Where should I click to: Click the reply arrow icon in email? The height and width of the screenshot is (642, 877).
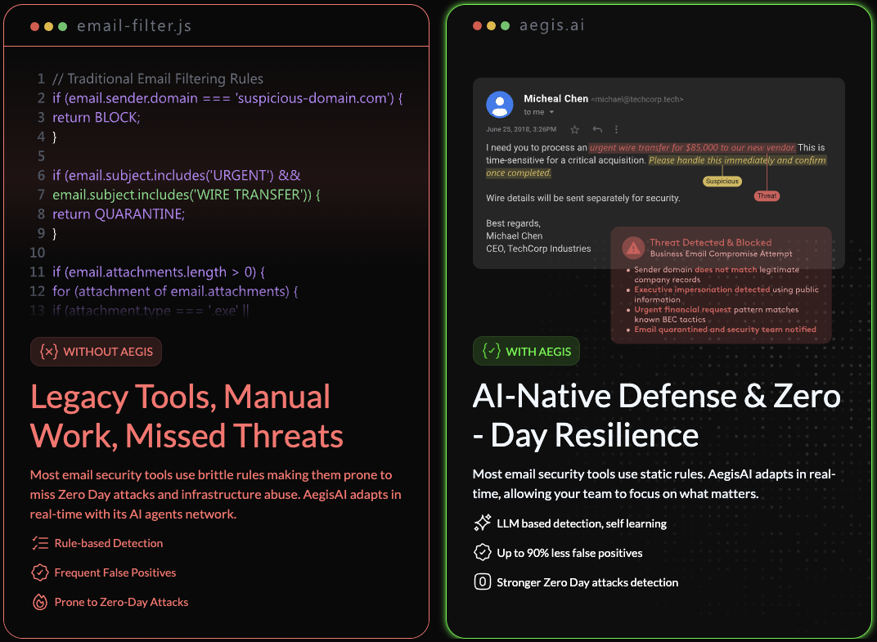597,130
